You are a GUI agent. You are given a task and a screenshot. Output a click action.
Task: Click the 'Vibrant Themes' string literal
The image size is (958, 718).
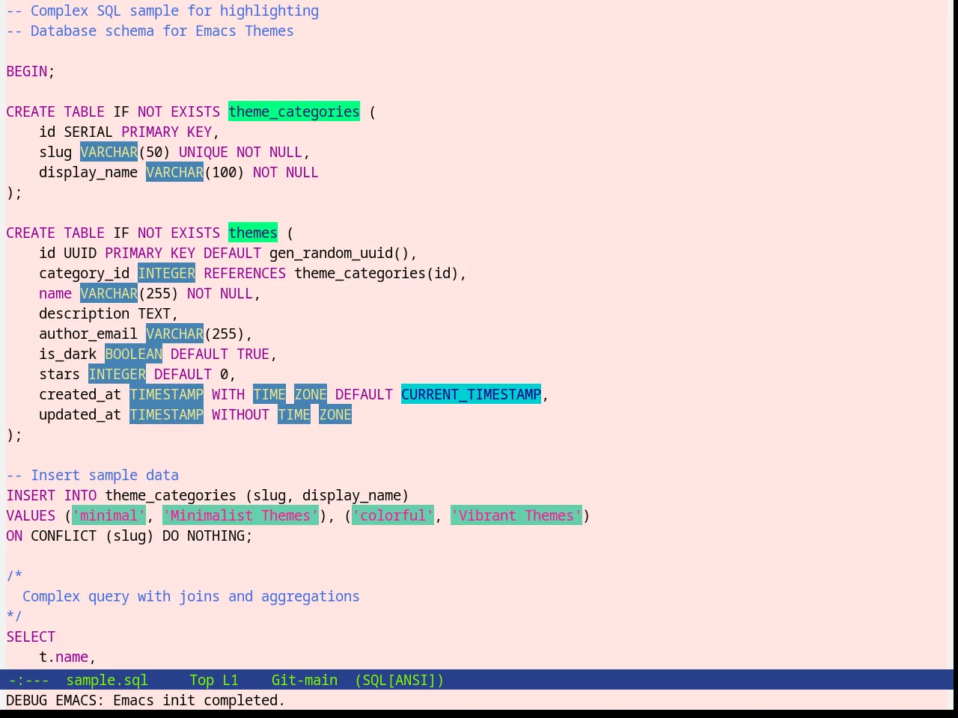click(516, 515)
